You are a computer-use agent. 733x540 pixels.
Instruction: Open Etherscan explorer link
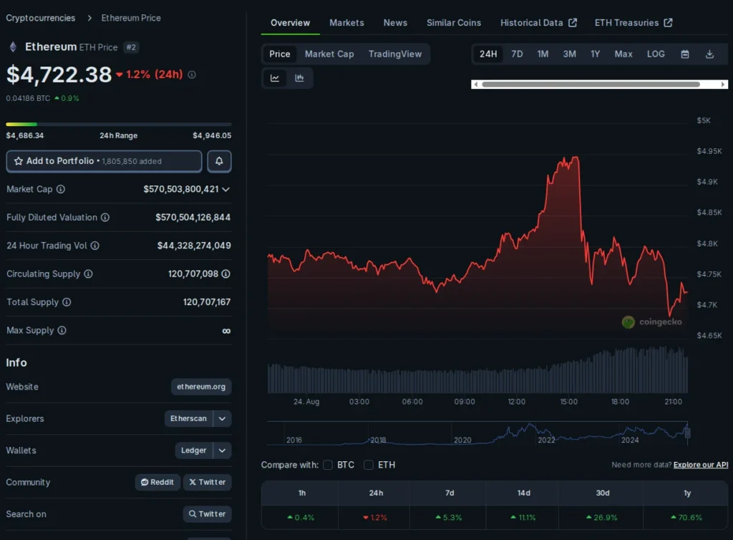pos(188,418)
